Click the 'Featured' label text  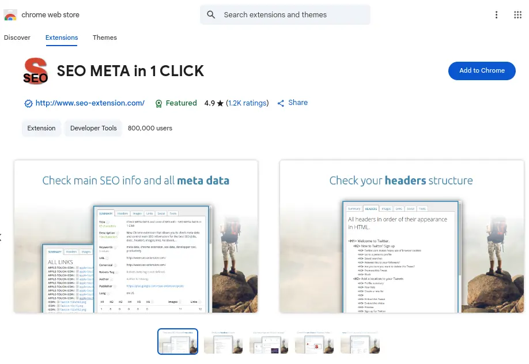pos(181,103)
